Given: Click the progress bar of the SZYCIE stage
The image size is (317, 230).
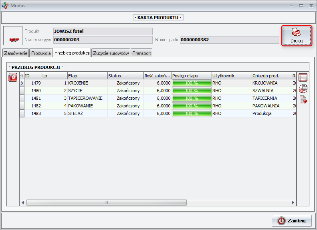Looking at the screenshot, I should pos(191,91).
